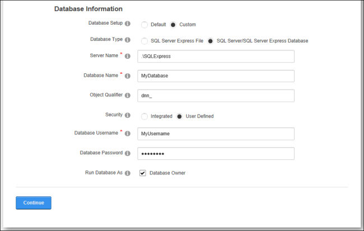
Task: Select SQL Server/SQL Server Express Database option
Action: pos(211,41)
